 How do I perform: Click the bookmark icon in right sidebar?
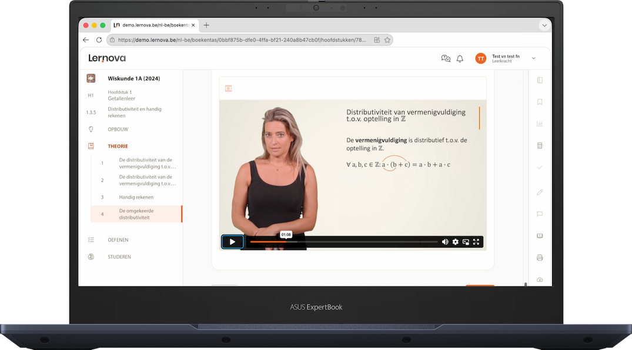540,102
